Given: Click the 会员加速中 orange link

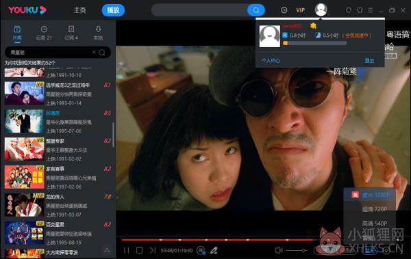Looking at the screenshot, I should [x=358, y=36].
